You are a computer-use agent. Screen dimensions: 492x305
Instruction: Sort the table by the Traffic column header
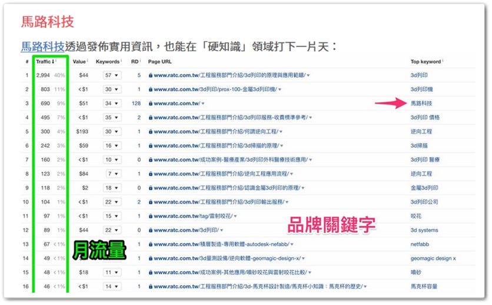pos(44,61)
